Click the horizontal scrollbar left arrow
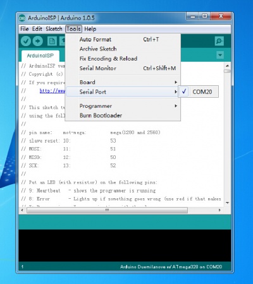253x284 pixels. (x=22, y=210)
